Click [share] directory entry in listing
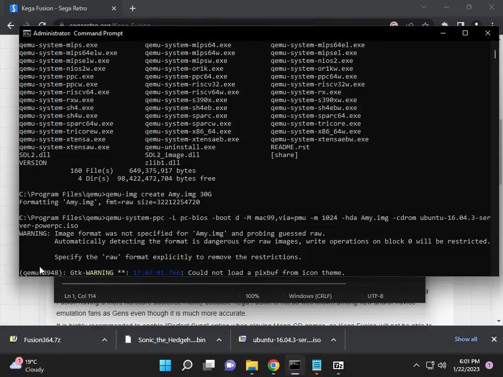503x377 pixels. point(284,155)
